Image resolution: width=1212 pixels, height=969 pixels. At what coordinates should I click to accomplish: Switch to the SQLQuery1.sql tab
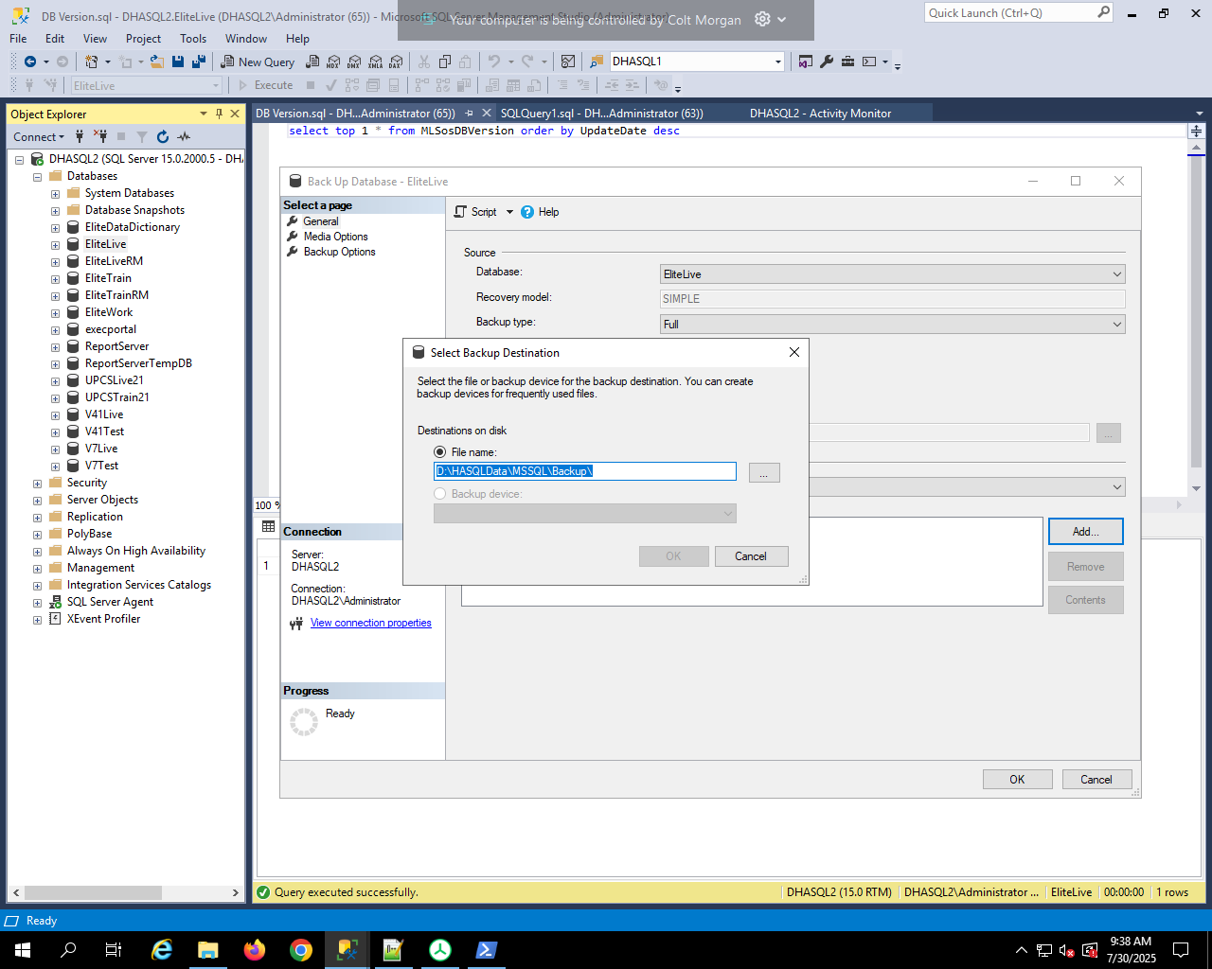pyautogui.click(x=601, y=114)
